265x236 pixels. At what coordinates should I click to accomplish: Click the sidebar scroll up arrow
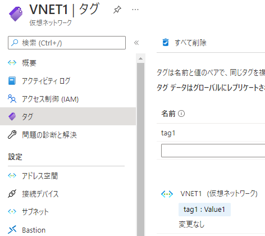click(140, 58)
